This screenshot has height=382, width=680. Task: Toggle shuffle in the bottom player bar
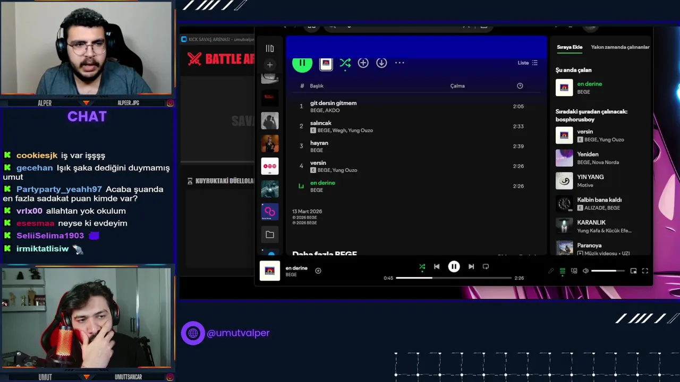tap(422, 267)
